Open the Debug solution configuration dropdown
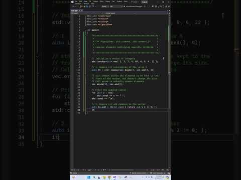Viewport: 241px width, 180px height. [x=105, y=6]
